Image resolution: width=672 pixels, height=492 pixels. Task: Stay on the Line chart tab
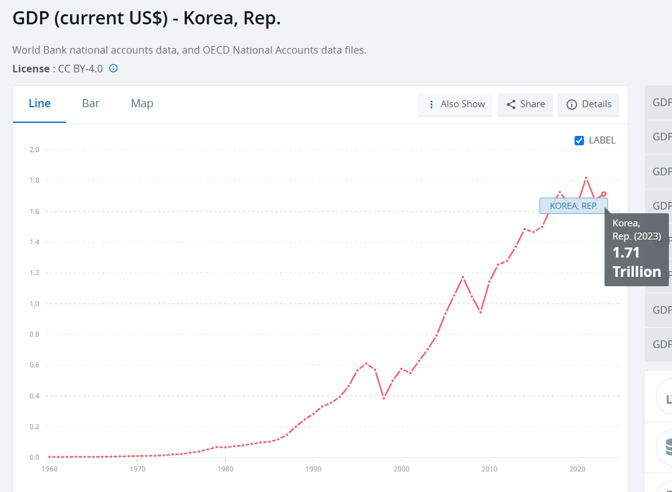click(x=40, y=104)
